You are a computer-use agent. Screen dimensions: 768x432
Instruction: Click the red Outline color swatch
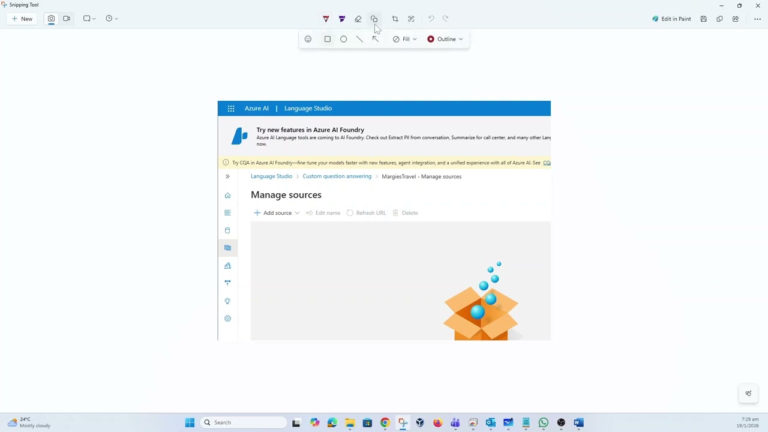431,39
